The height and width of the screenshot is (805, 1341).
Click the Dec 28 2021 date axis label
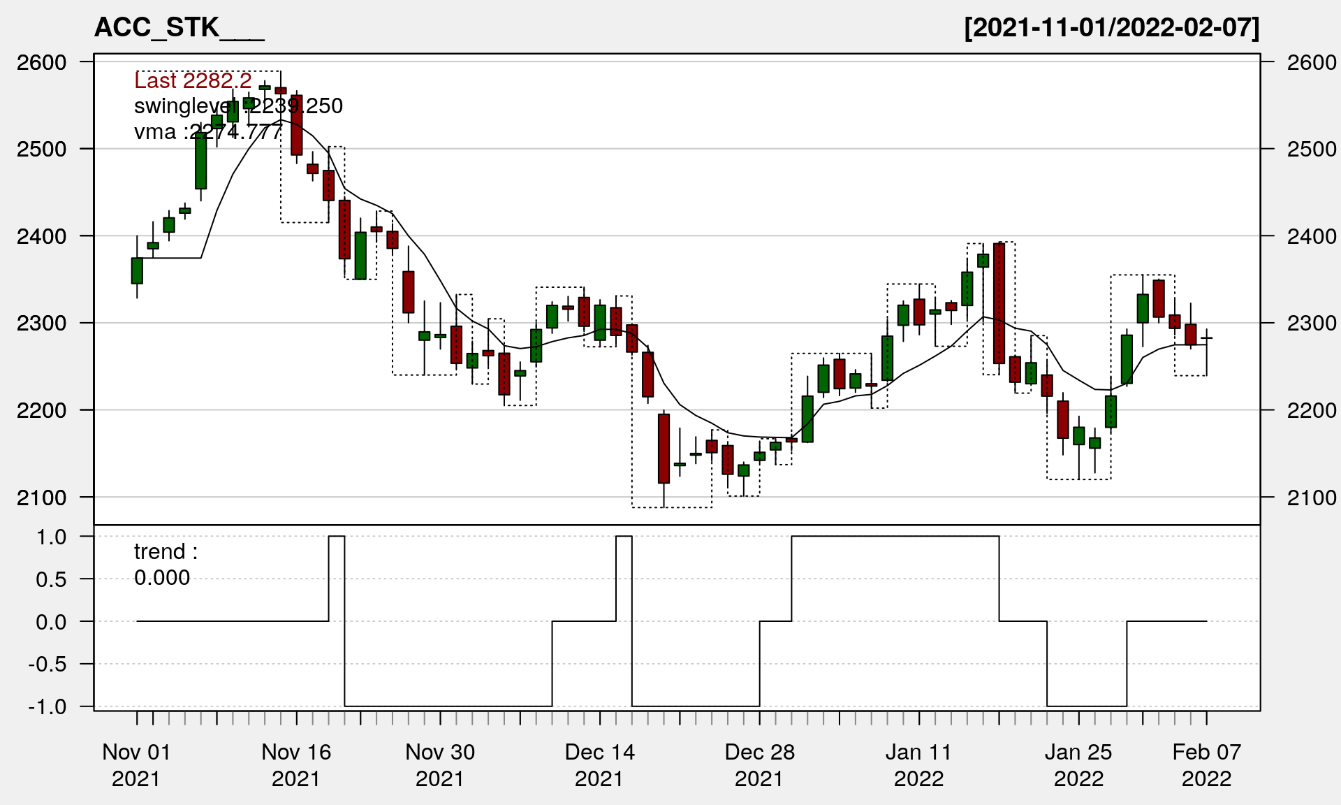pyautogui.click(x=759, y=765)
